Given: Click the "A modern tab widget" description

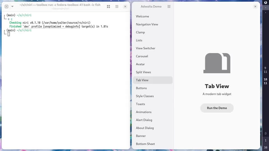Looking at the screenshot, I should click(x=217, y=94).
